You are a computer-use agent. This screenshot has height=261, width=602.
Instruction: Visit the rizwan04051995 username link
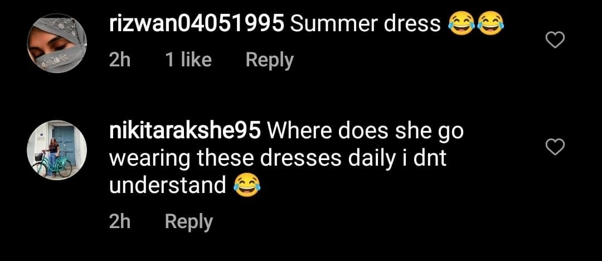click(x=197, y=25)
